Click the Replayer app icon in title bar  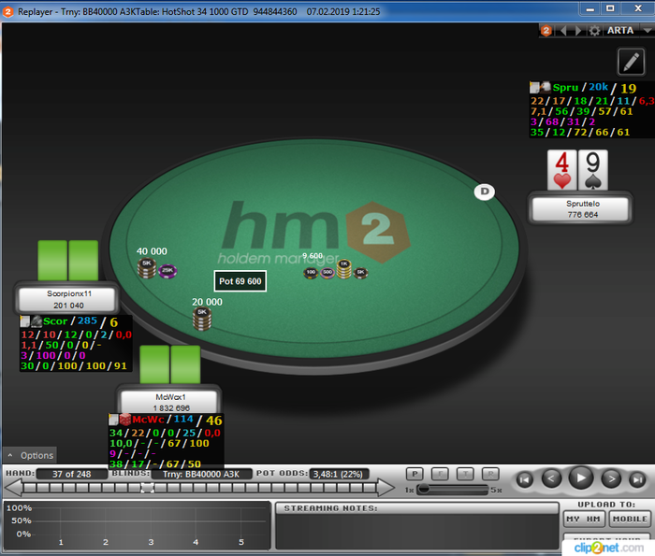coord(7,11)
